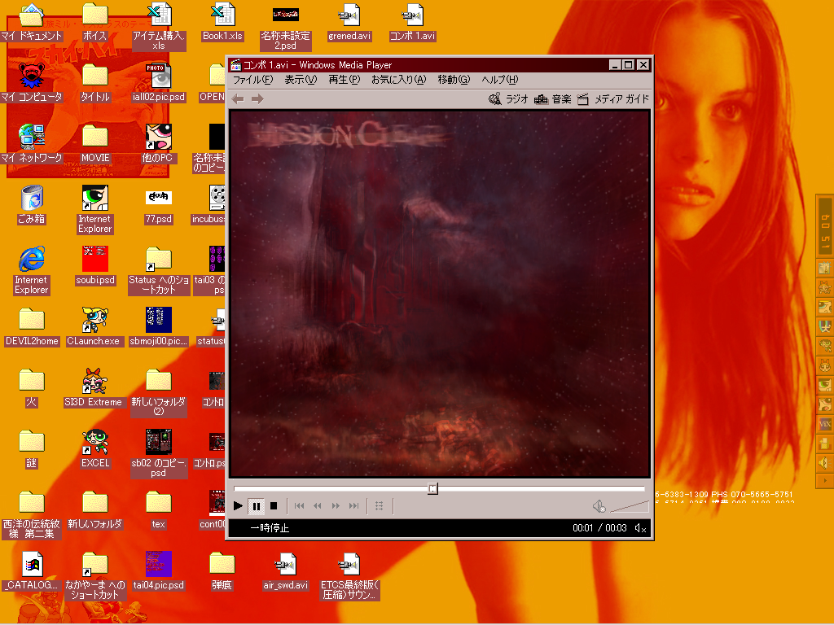This screenshot has height=625, width=834.
Task: Open the 移動(G) menu
Action: click(454, 80)
